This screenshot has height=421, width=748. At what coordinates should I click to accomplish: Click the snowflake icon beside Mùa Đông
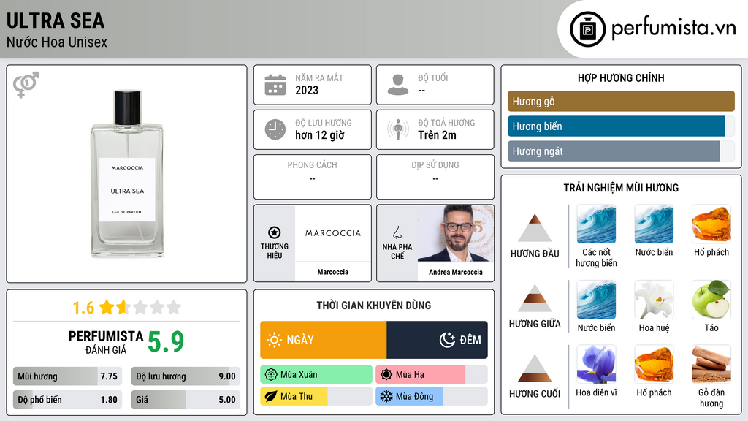tap(386, 397)
